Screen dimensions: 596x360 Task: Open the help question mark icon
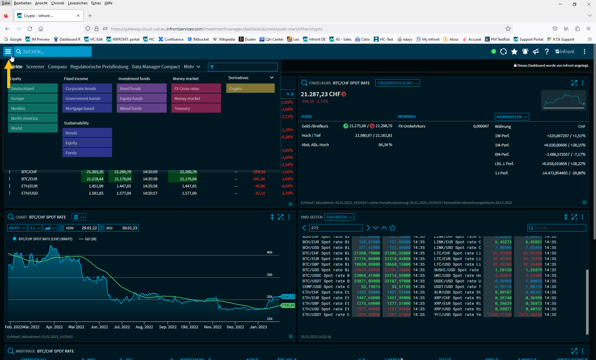click(547, 52)
